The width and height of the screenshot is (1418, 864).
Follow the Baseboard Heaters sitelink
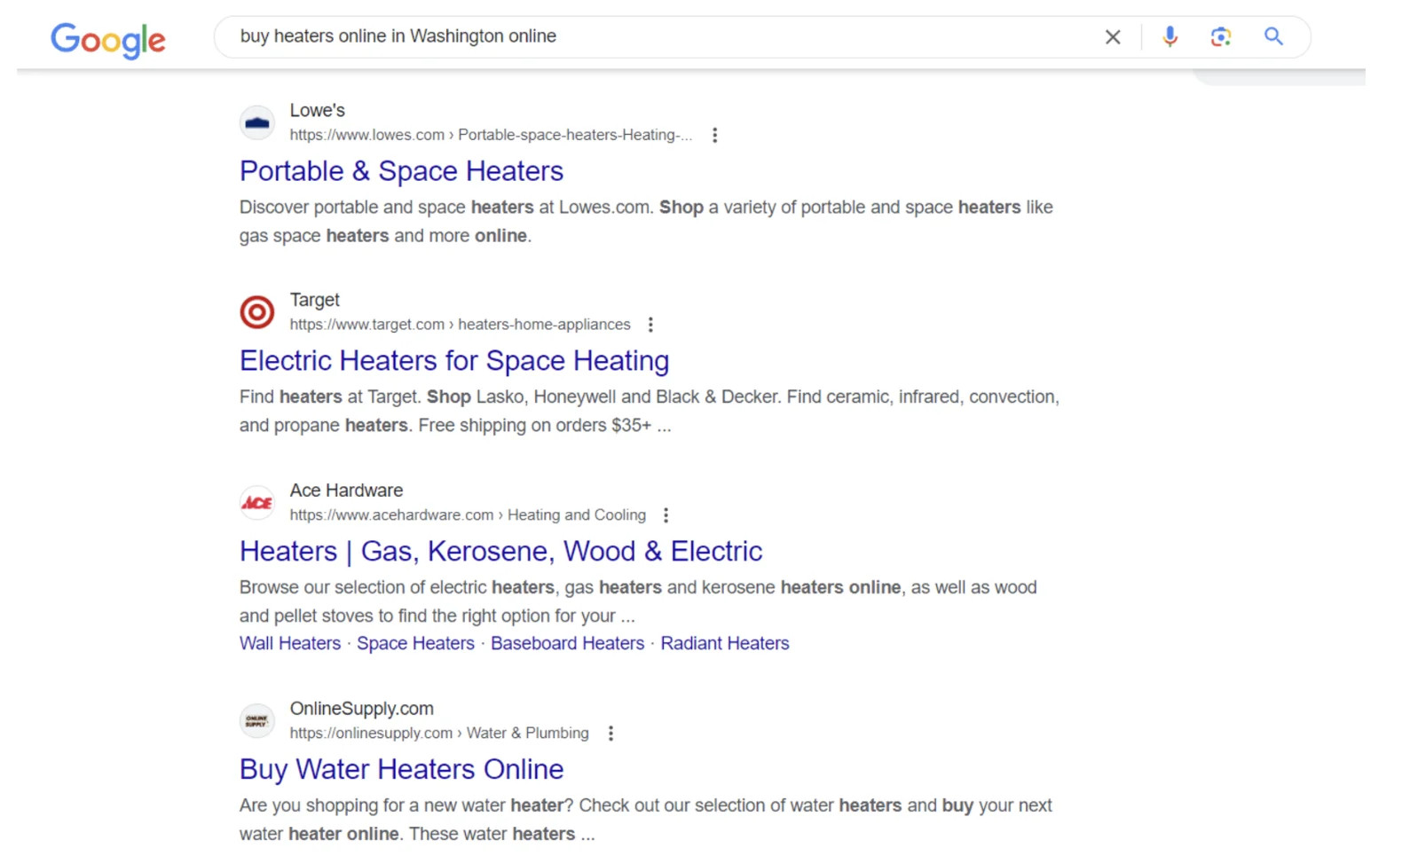567,643
